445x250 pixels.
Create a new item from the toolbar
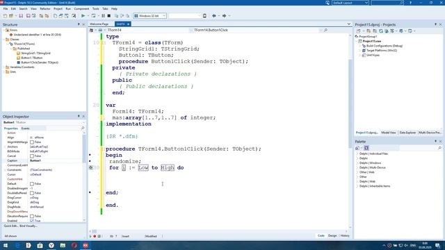pyautogui.click(x=5, y=16)
